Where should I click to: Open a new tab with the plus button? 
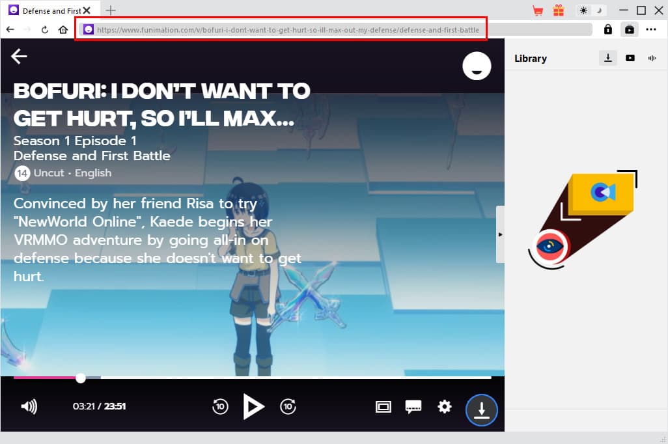coord(111,10)
